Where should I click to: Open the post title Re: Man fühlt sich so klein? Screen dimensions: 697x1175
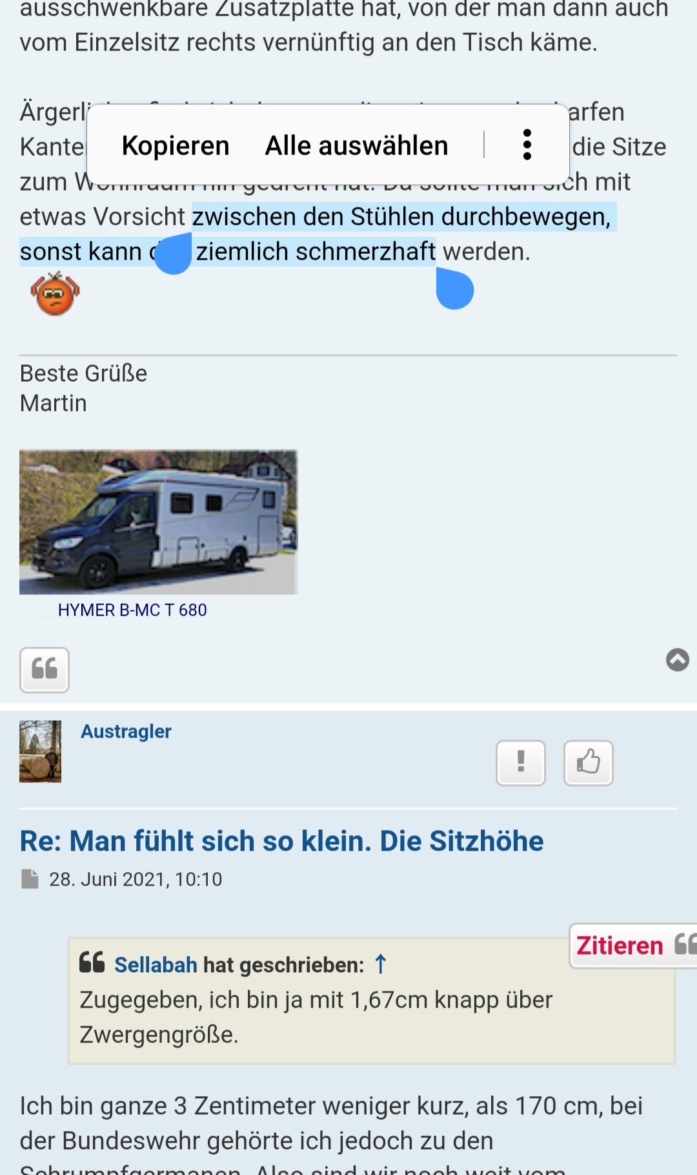(x=281, y=841)
